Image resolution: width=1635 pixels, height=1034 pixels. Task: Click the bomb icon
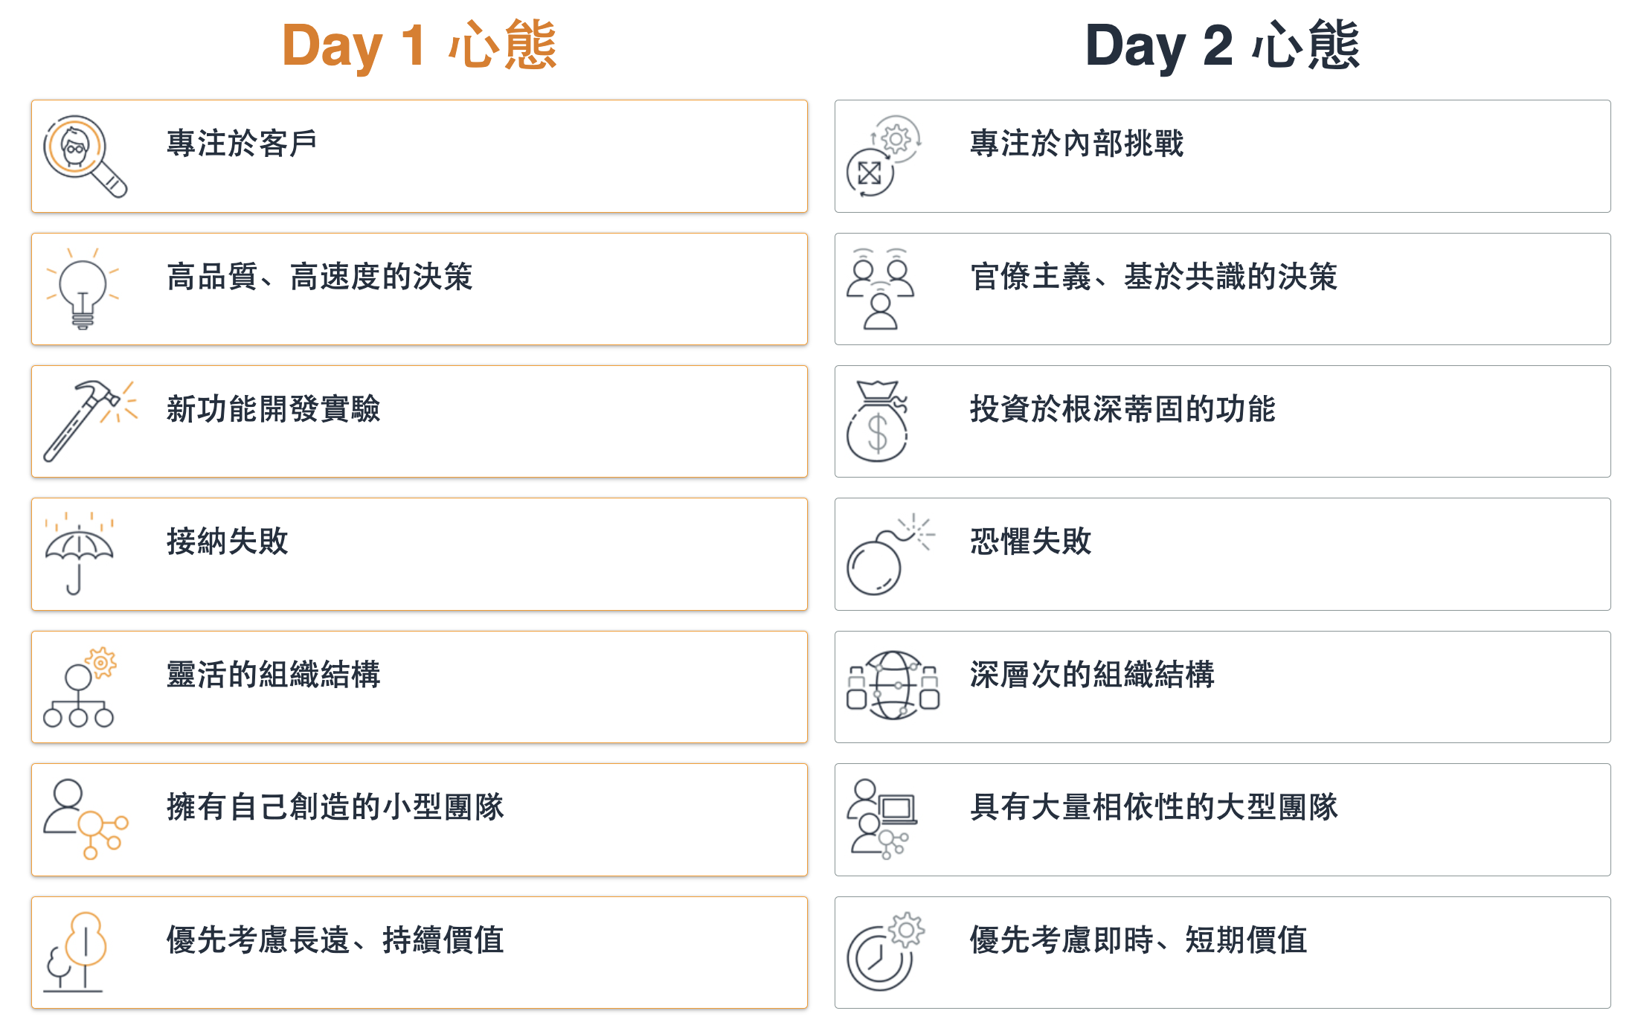(890, 554)
